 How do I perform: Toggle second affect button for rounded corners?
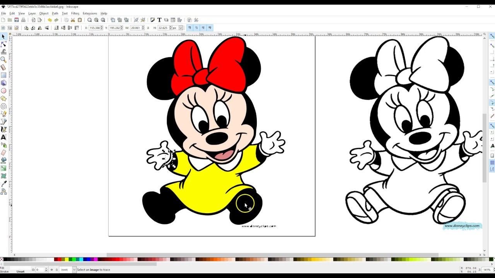click(196, 28)
